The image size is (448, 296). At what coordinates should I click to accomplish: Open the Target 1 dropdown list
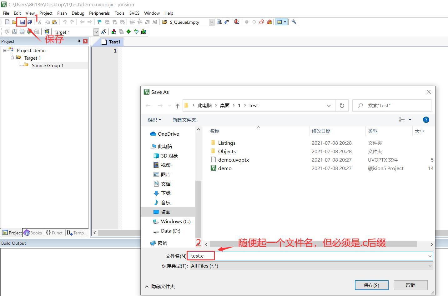click(96, 32)
